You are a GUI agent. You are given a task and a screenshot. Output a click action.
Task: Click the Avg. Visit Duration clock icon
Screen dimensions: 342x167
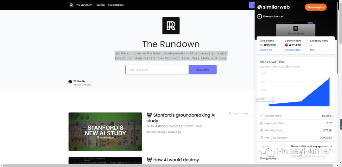click(261, 138)
